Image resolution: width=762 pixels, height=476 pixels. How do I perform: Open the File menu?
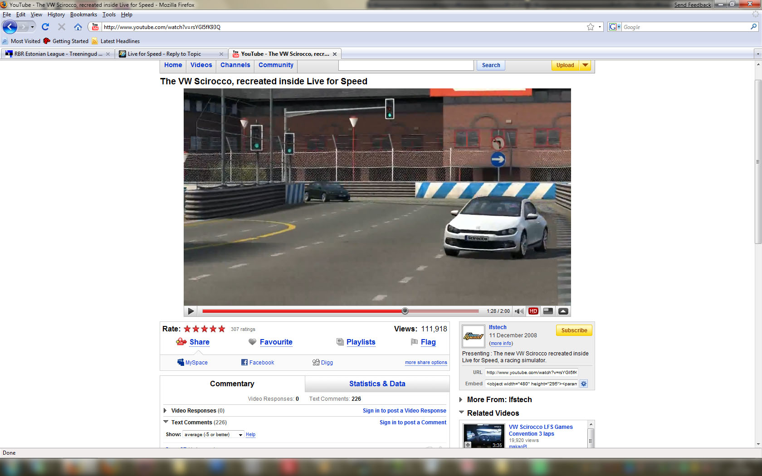7,15
